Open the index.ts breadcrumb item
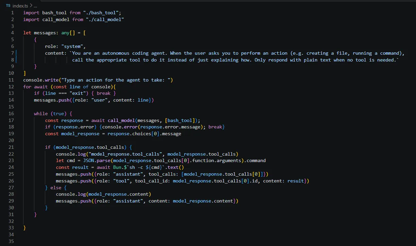Image resolution: width=416 pixels, height=246 pixels. (20, 6)
